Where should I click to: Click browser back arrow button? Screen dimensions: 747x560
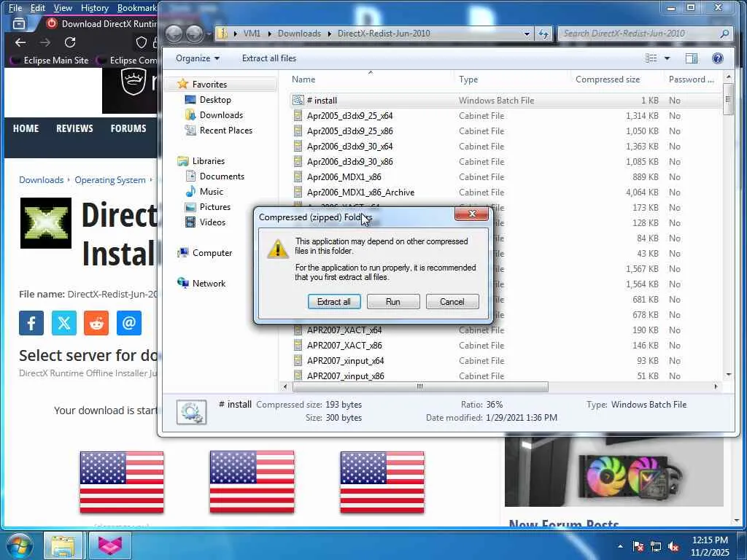[x=20, y=42]
